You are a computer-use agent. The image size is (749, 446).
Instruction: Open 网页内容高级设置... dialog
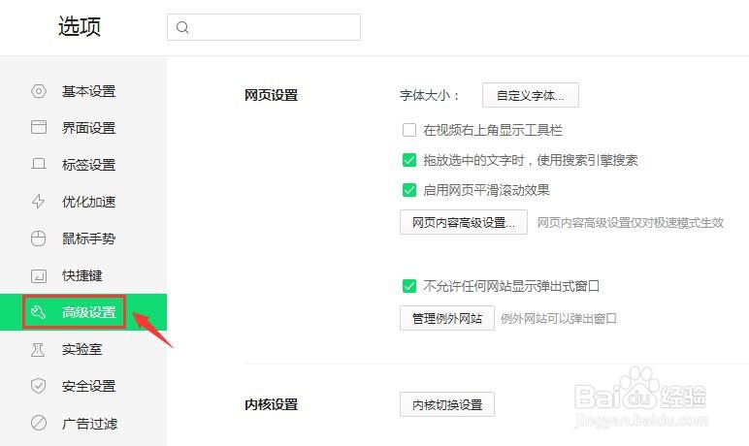(x=464, y=222)
